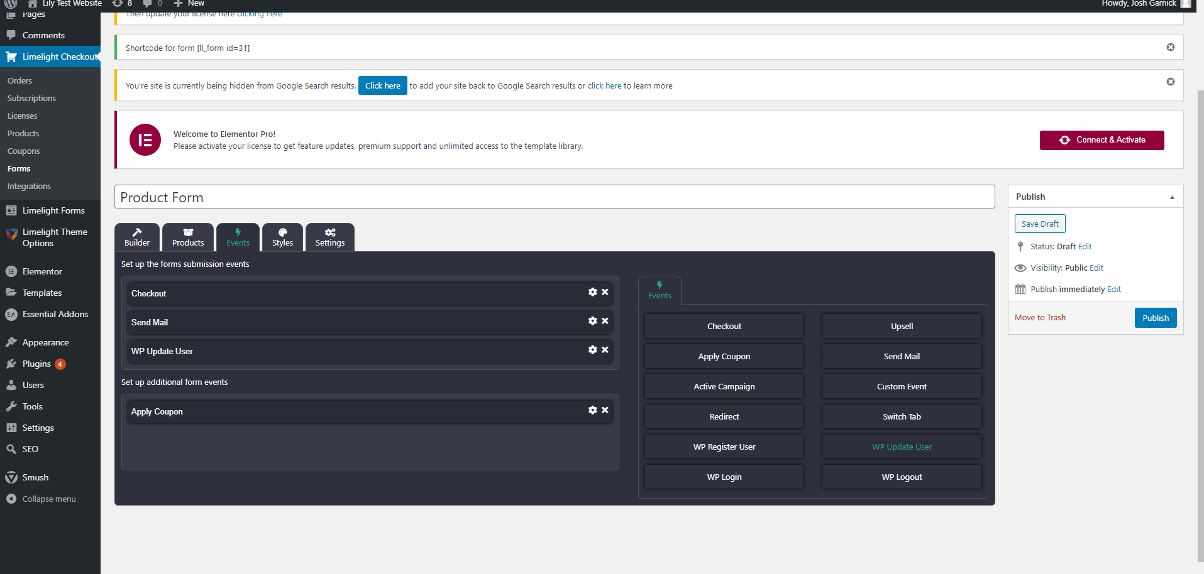The height and width of the screenshot is (574, 1204).
Task: Edit the post visibility setting
Action: point(1096,268)
